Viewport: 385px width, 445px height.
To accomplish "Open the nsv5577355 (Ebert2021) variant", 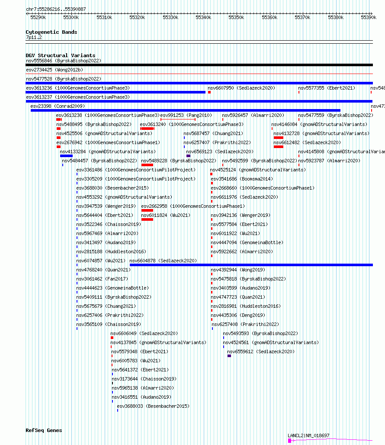I will pos(327,88).
